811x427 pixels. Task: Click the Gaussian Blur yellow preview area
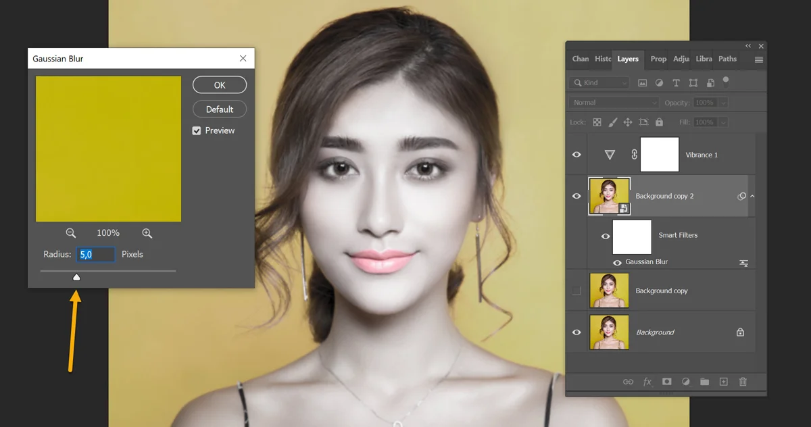[108, 149]
